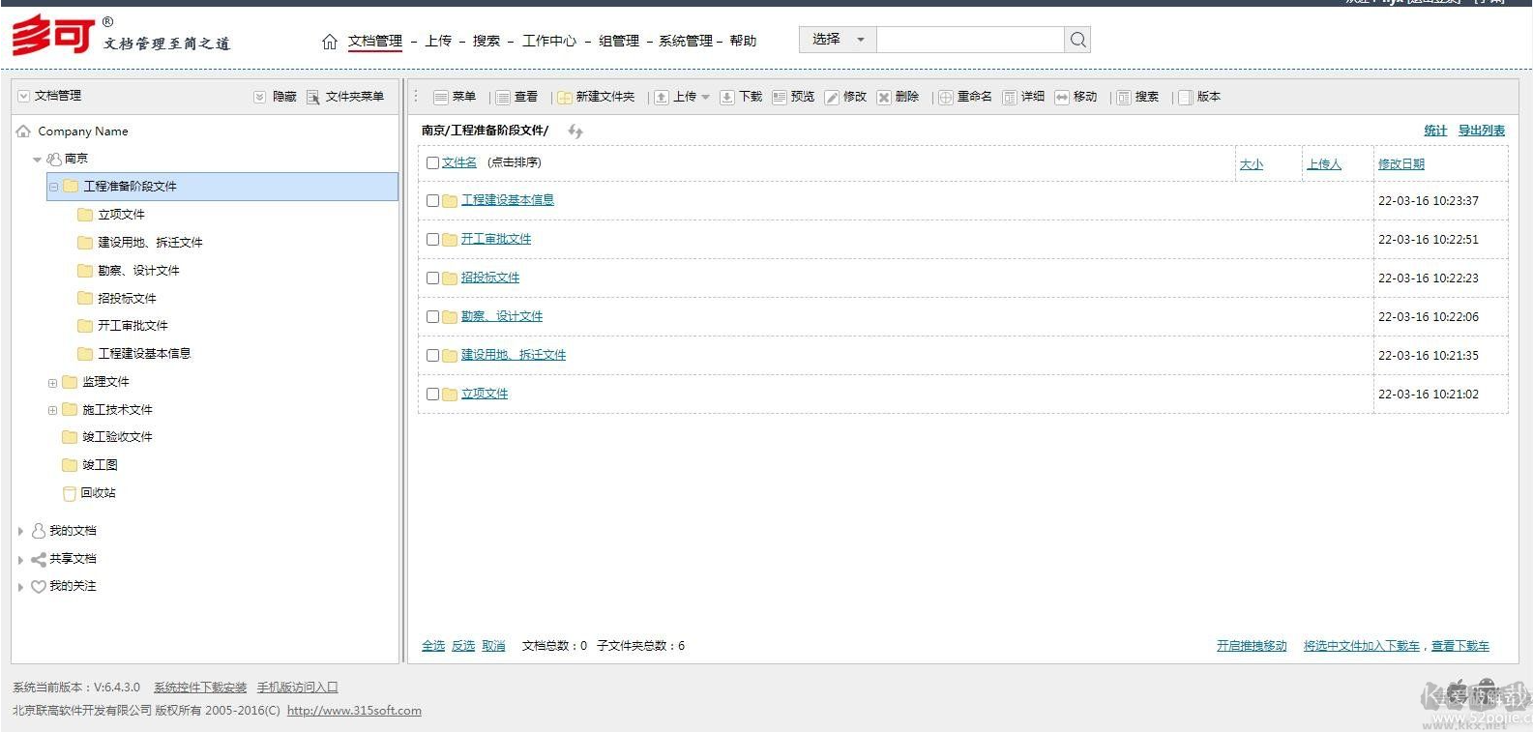Image resolution: width=1533 pixels, height=732 pixels.
Task: Create a folder with 新建文件夹
Action: (596, 97)
